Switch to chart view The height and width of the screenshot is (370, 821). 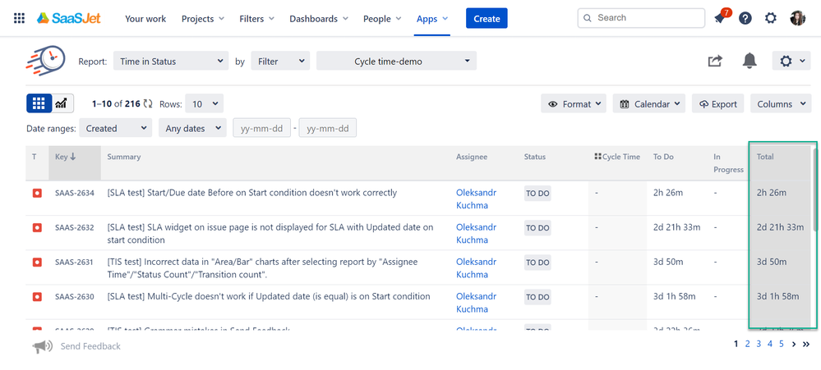tap(62, 103)
